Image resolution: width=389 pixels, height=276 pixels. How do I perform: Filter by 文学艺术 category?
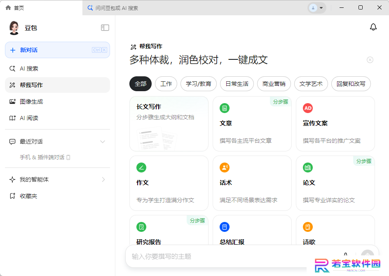click(x=311, y=84)
